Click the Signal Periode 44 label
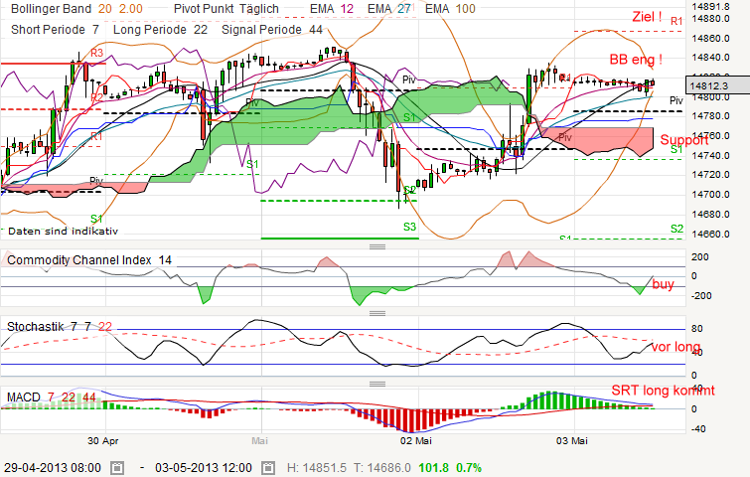 pyautogui.click(x=272, y=30)
